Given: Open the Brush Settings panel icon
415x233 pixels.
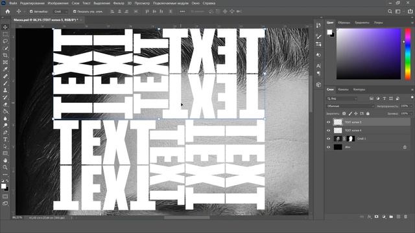Looking at the screenshot, I should pos(318,36).
